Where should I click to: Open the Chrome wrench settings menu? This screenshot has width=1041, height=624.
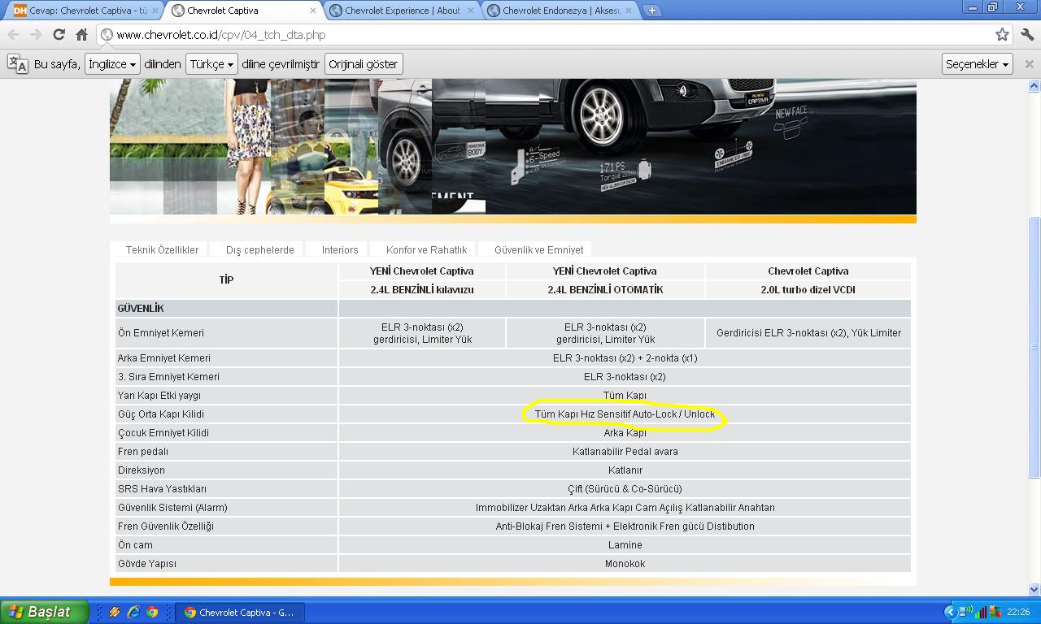tap(1026, 34)
